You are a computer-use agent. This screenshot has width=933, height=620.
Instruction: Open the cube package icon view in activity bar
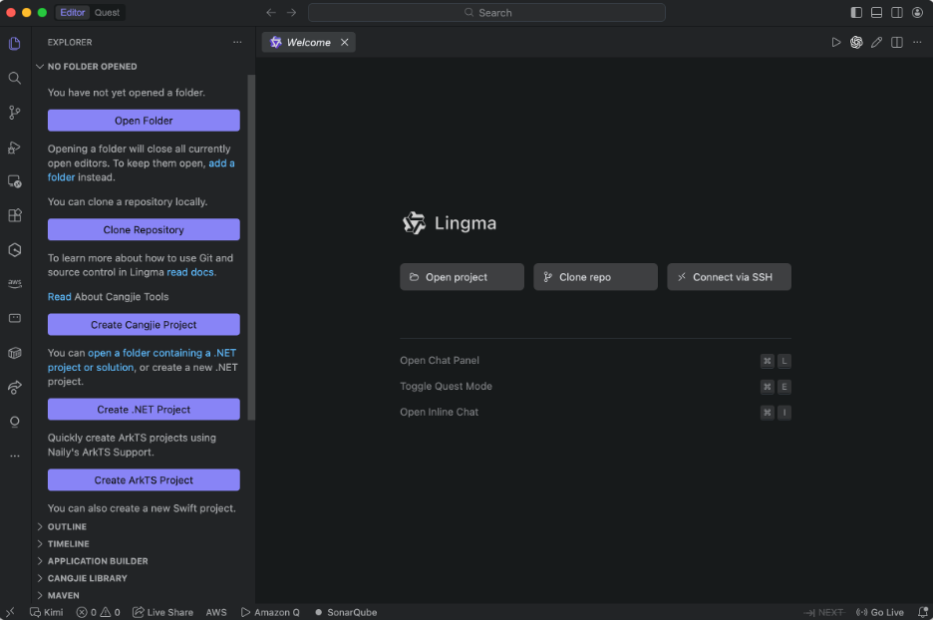(x=15, y=353)
